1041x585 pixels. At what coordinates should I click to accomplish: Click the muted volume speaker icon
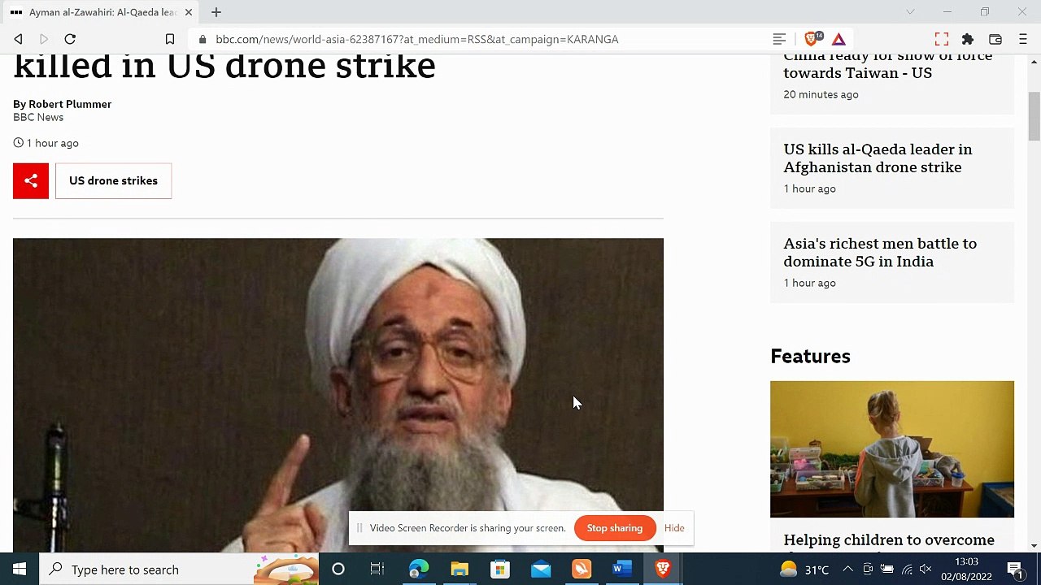pos(926,570)
